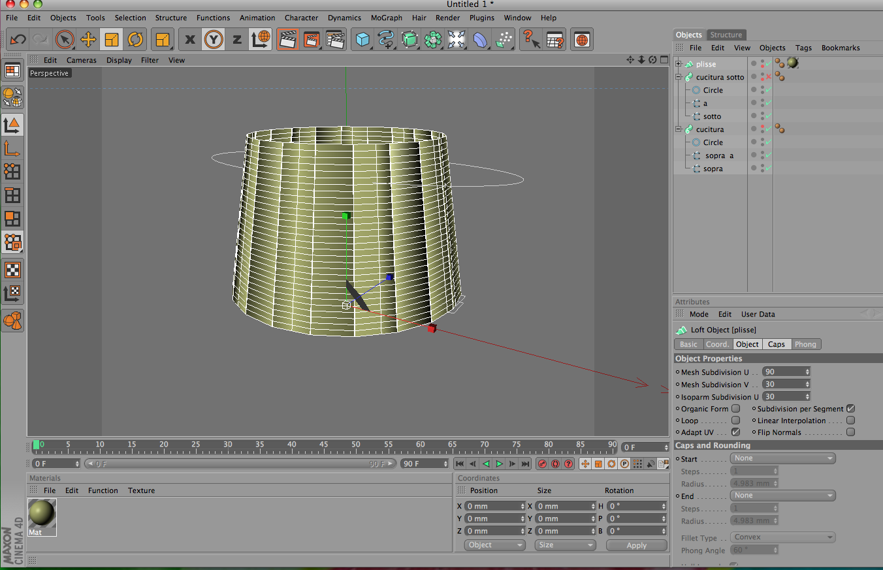Click the Render View clapperboard icon
The width and height of the screenshot is (883, 570).
coord(288,40)
